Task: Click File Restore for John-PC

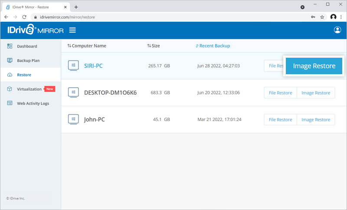Action: coord(280,120)
